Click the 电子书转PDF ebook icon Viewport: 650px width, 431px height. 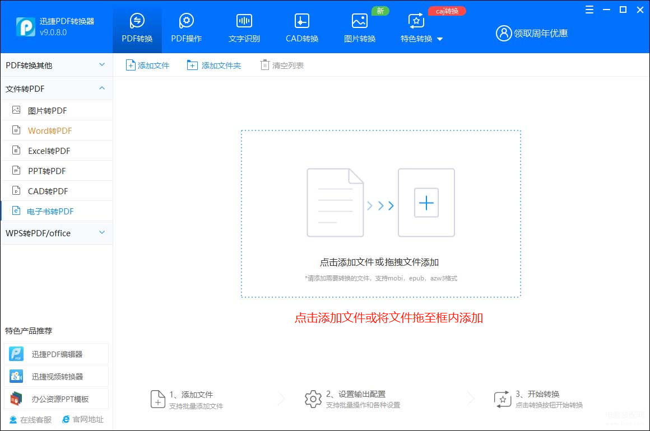16,210
